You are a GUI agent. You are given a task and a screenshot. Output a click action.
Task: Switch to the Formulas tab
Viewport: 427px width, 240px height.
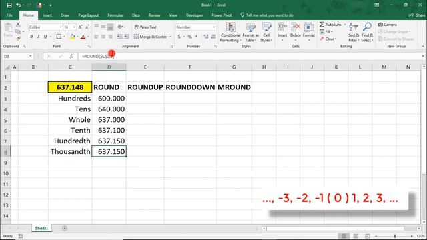[x=115, y=15]
